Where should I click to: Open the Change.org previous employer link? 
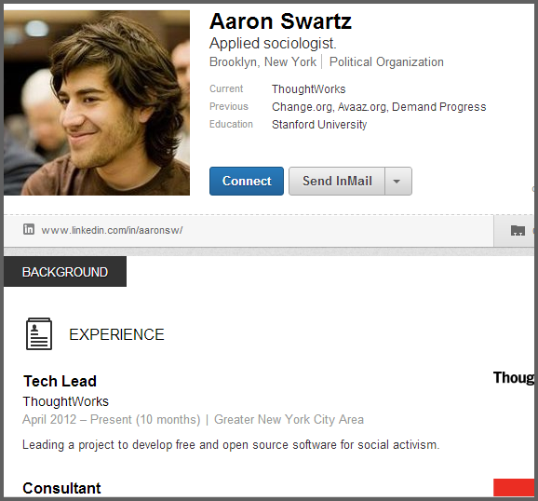click(x=302, y=107)
